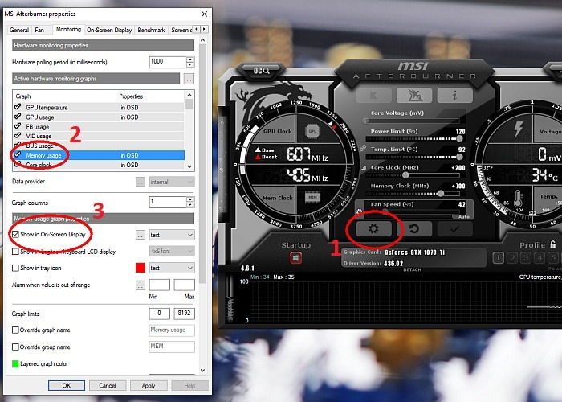Open the tray icon type text dropdown
The width and height of the screenshot is (562, 402).
pos(172,268)
